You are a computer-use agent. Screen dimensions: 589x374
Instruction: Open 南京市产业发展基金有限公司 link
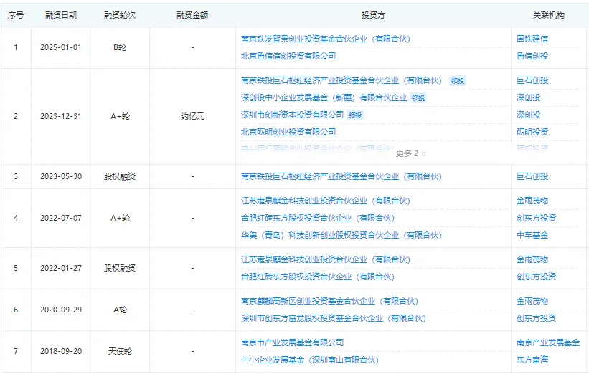(292, 342)
